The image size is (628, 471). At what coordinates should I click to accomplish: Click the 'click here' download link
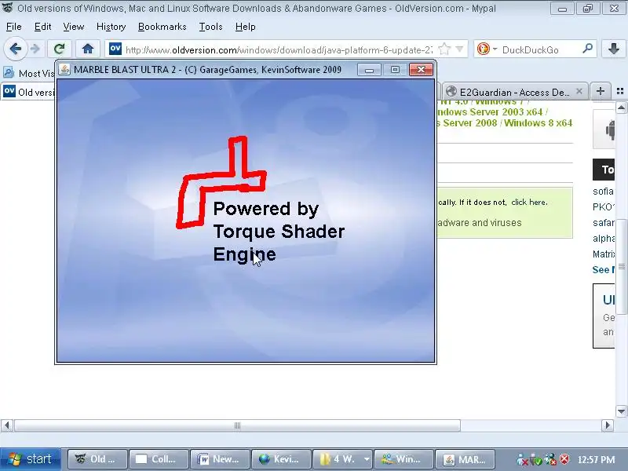(x=529, y=203)
